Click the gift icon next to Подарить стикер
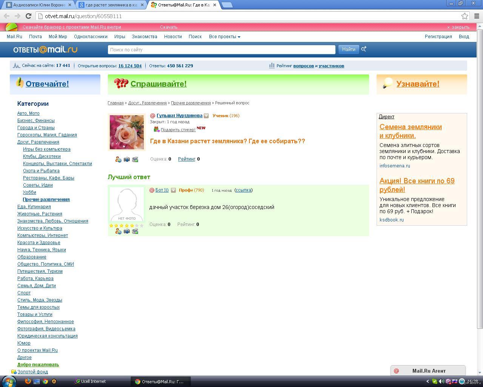Image resolution: width=483 pixels, height=387 pixels. point(156,129)
